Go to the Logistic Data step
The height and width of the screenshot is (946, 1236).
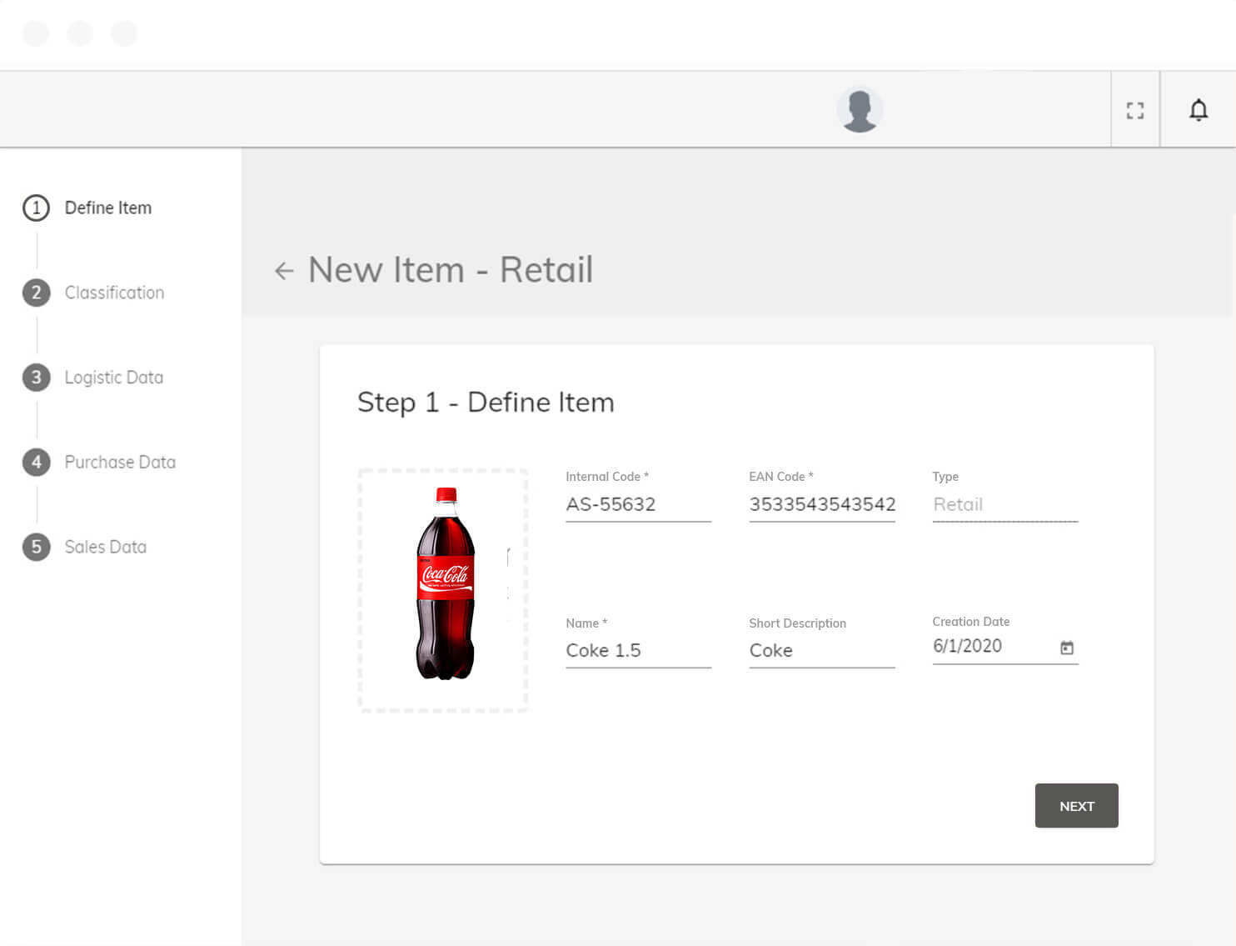(x=114, y=378)
